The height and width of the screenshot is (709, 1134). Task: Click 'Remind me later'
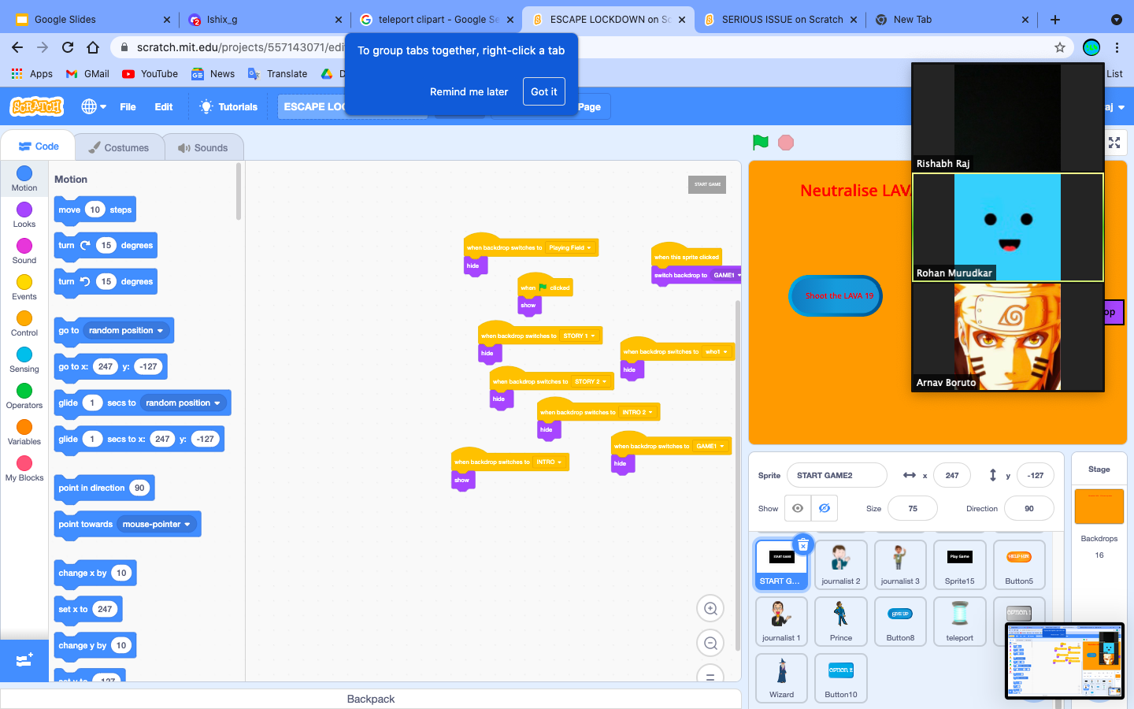point(469,91)
